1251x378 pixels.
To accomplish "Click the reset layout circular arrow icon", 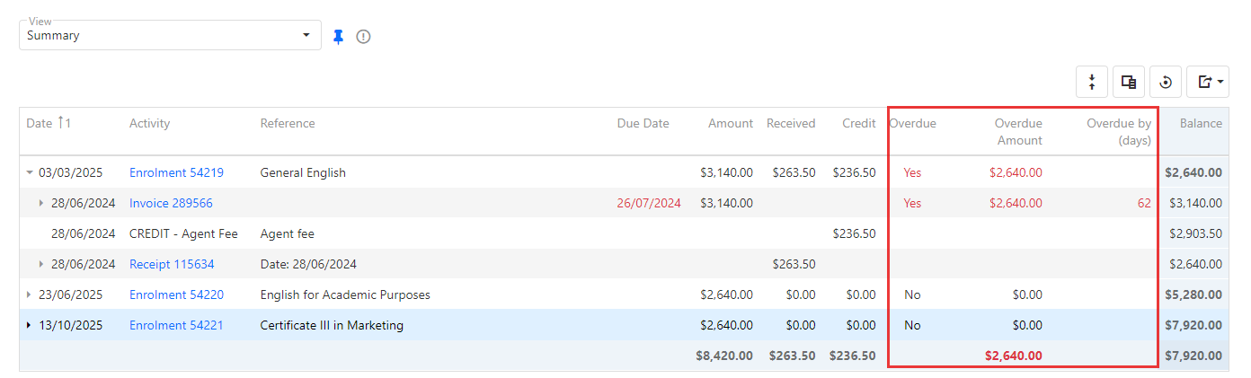I will click(1166, 83).
